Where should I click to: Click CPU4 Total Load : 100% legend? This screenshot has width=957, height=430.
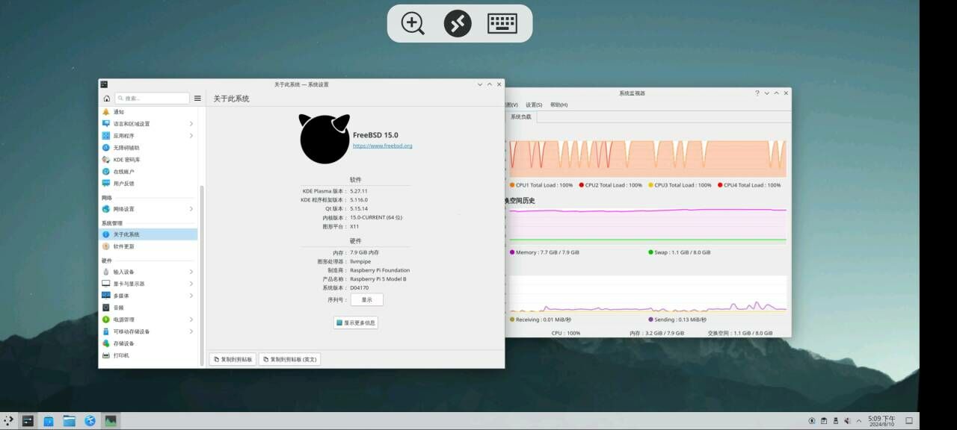click(x=749, y=185)
